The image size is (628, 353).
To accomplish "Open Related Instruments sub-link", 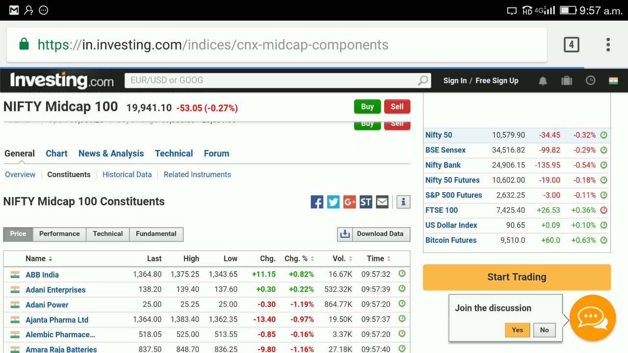I will pyautogui.click(x=197, y=175).
